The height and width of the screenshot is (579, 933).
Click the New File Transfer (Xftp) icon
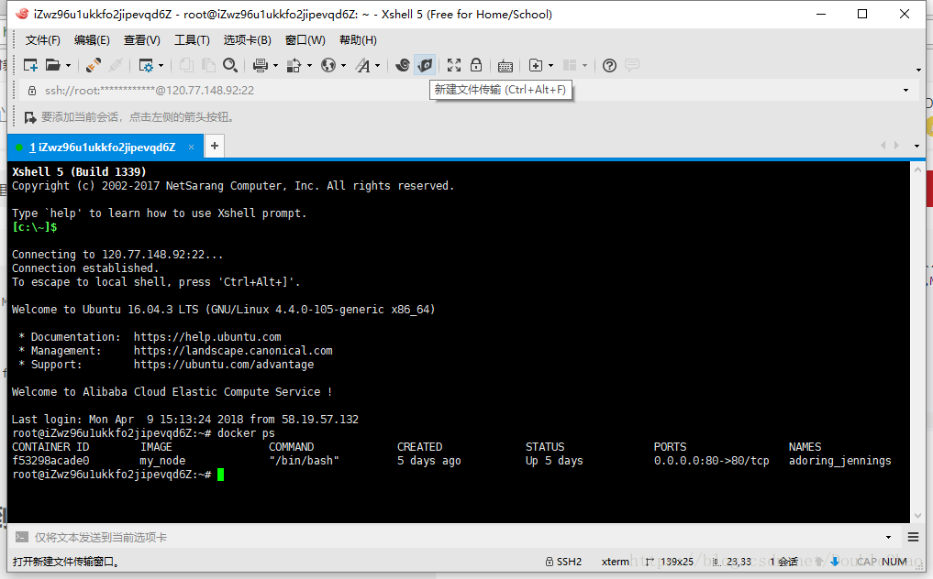point(425,65)
